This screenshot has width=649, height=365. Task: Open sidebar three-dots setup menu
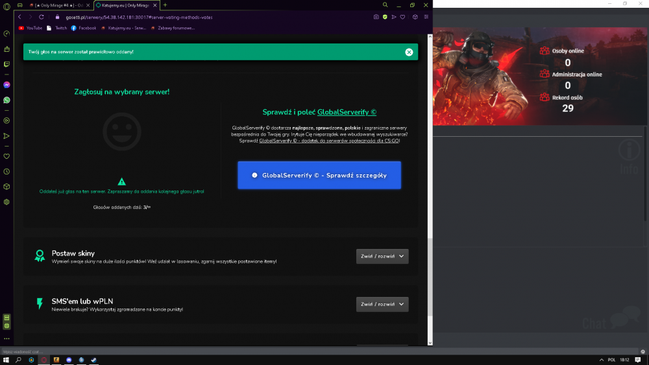[6, 338]
